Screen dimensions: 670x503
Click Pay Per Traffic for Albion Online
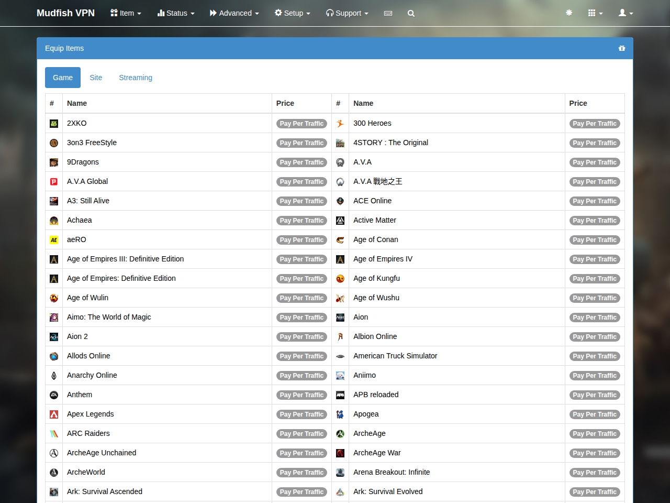(595, 337)
